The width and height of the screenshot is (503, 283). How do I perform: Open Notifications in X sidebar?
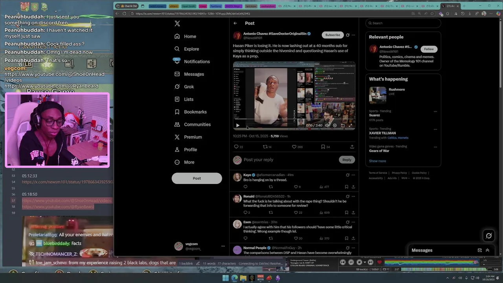[192, 61]
